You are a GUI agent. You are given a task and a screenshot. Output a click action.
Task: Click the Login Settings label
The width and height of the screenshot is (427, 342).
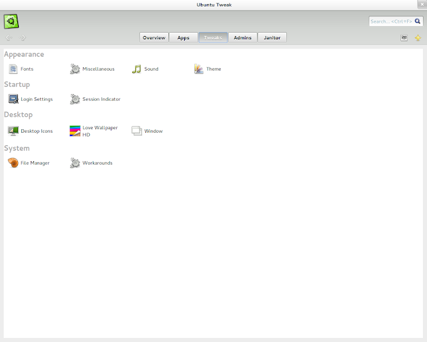coord(37,99)
